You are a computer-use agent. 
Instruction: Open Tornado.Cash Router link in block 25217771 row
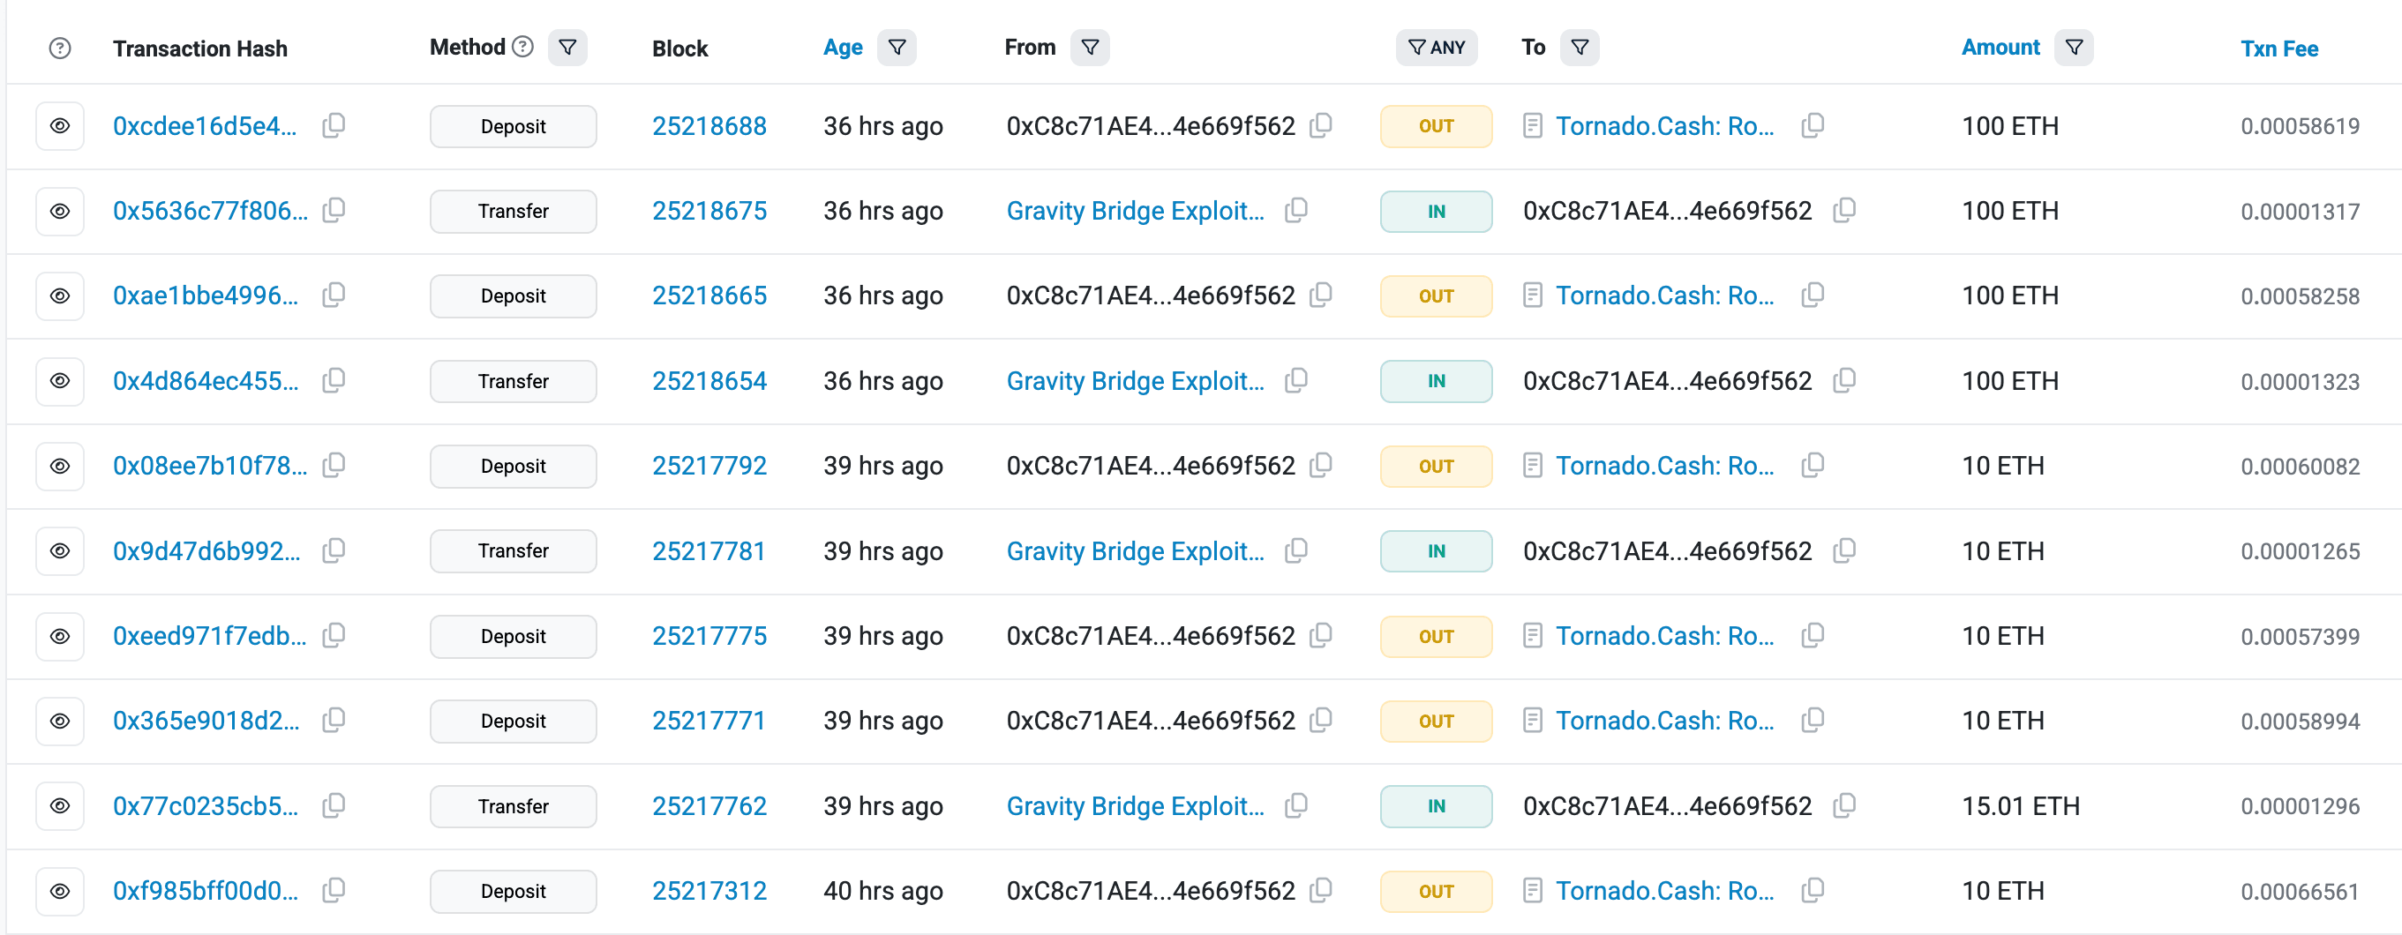[x=1664, y=721]
